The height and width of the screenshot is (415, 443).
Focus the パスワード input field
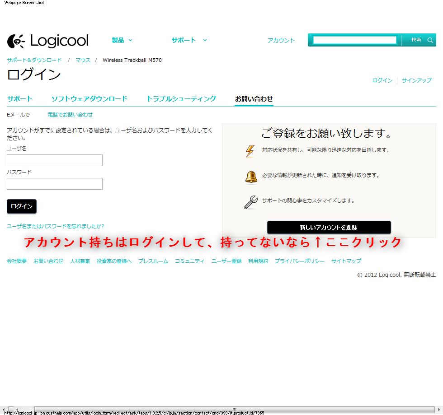click(x=55, y=184)
